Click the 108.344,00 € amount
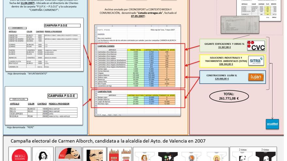This screenshot has width=287, height=161. pos(226,64)
